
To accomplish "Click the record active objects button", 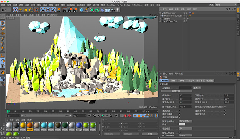I will pyautogui.click(x=125, y=116).
